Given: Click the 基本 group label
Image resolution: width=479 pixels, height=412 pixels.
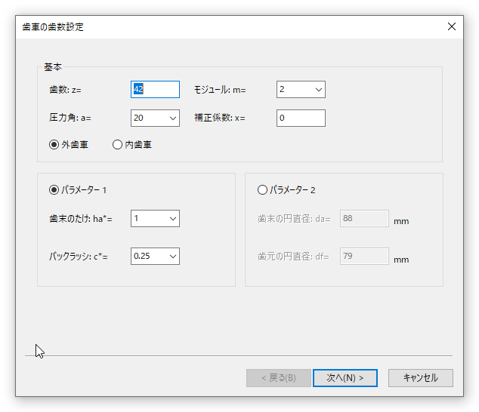Looking at the screenshot, I should pyautogui.click(x=53, y=67).
